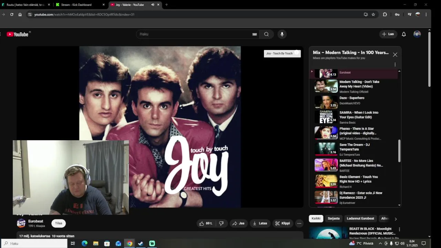Click the Eurobeat channel avatar
The height and width of the screenshot is (248, 441).
[x=21, y=224]
